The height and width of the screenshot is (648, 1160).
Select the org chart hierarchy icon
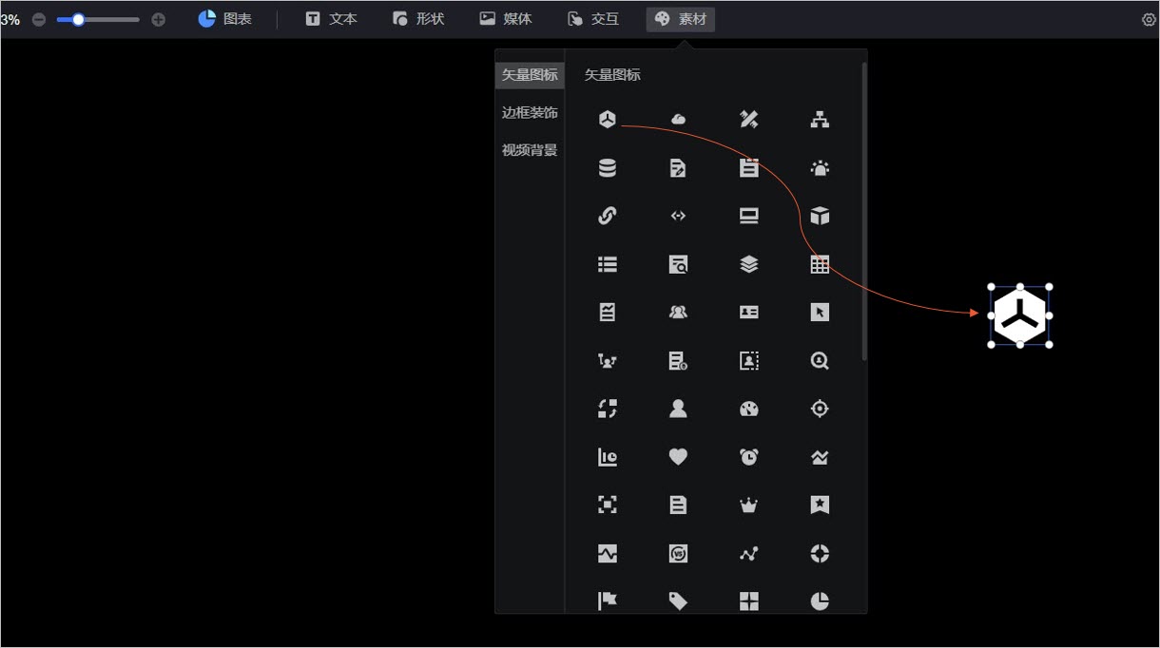click(820, 119)
